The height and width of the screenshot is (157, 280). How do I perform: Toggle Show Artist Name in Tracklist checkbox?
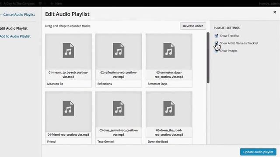click(x=217, y=43)
